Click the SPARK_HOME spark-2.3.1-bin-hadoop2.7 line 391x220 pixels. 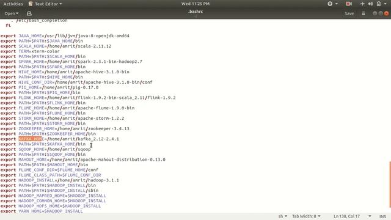(x=71, y=62)
